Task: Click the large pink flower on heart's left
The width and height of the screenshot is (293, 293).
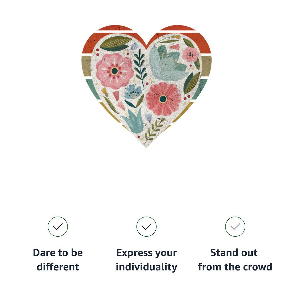Action: coord(114,71)
